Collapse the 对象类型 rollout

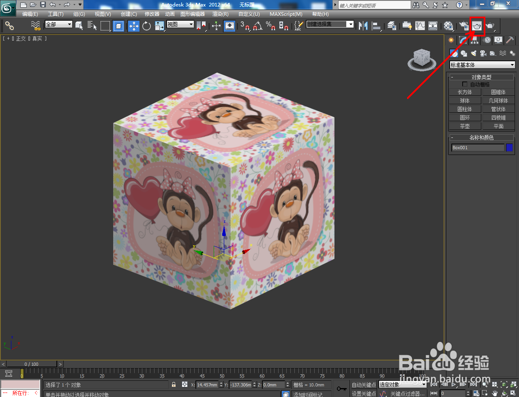(x=481, y=77)
